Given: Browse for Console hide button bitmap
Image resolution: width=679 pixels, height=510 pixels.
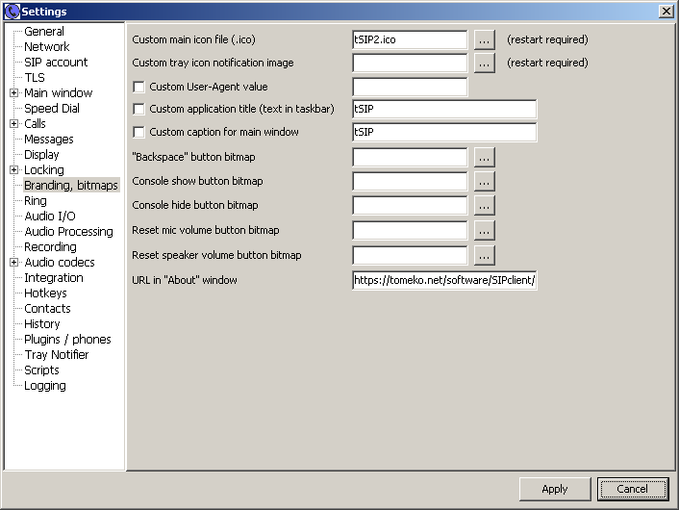Looking at the screenshot, I should (x=484, y=205).
